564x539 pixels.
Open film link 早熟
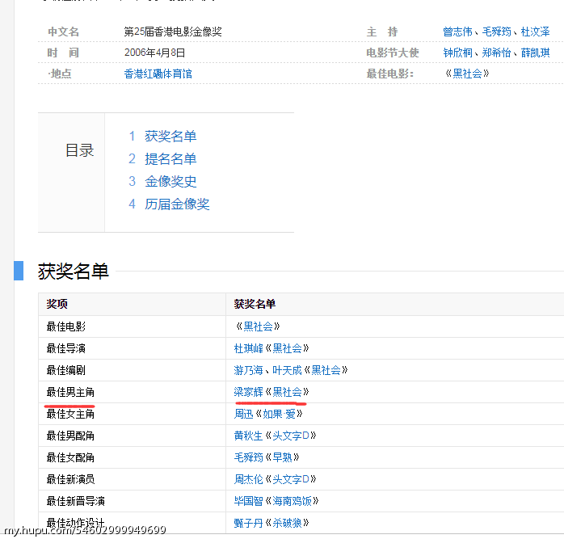(282, 457)
